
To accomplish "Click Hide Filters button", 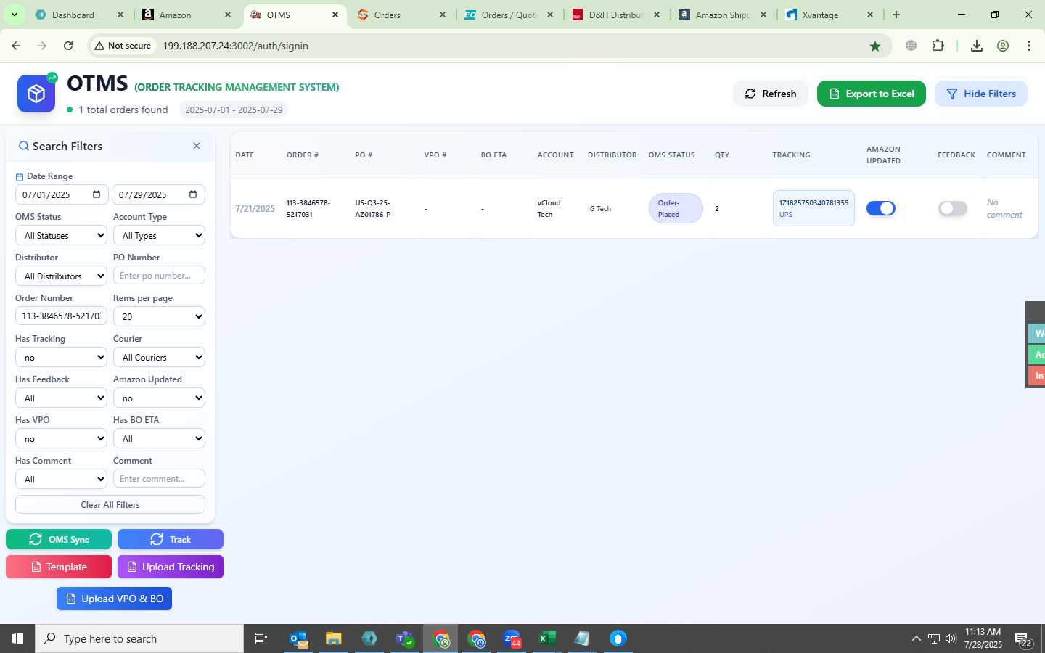I will coord(981,94).
